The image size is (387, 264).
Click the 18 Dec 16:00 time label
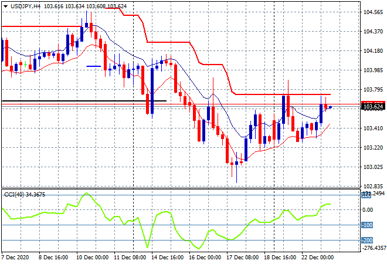click(280, 258)
